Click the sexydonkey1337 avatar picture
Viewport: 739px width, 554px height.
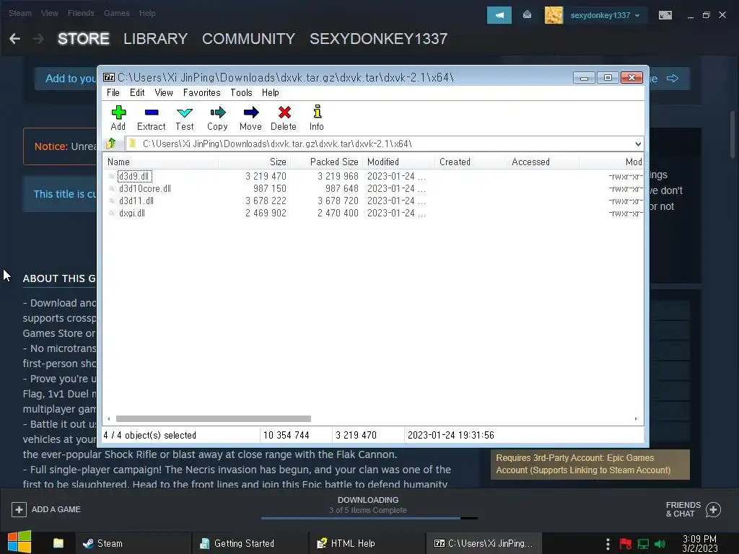click(x=554, y=15)
